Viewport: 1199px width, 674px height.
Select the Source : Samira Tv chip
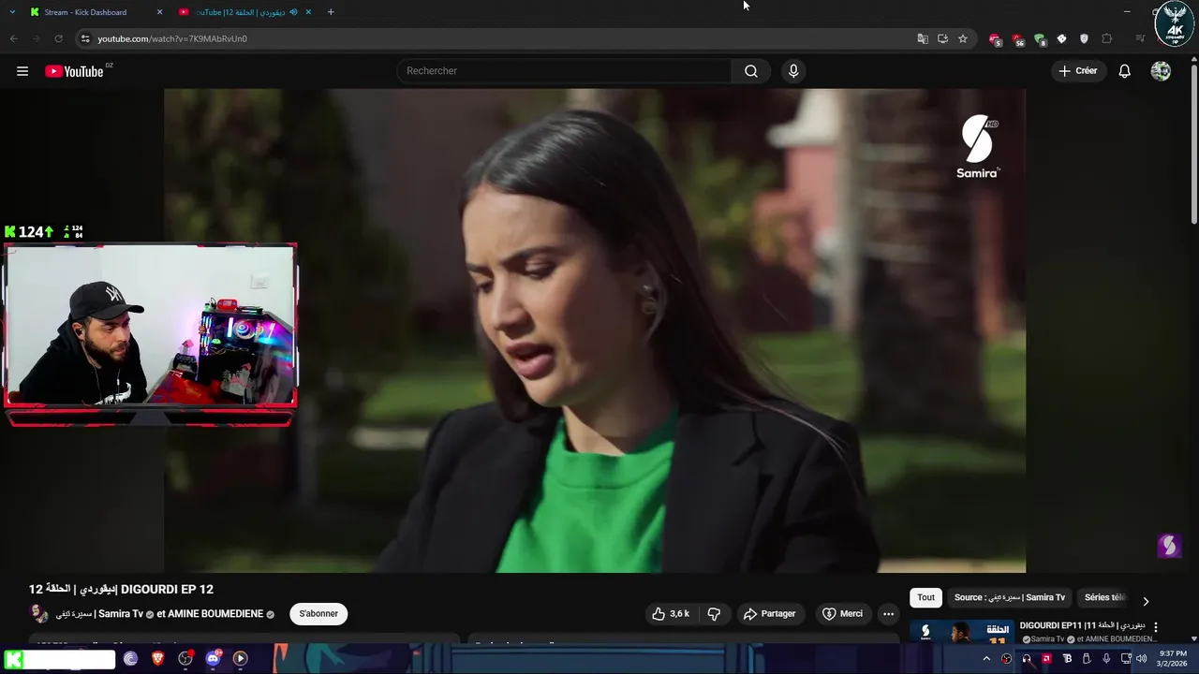(x=1010, y=597)
